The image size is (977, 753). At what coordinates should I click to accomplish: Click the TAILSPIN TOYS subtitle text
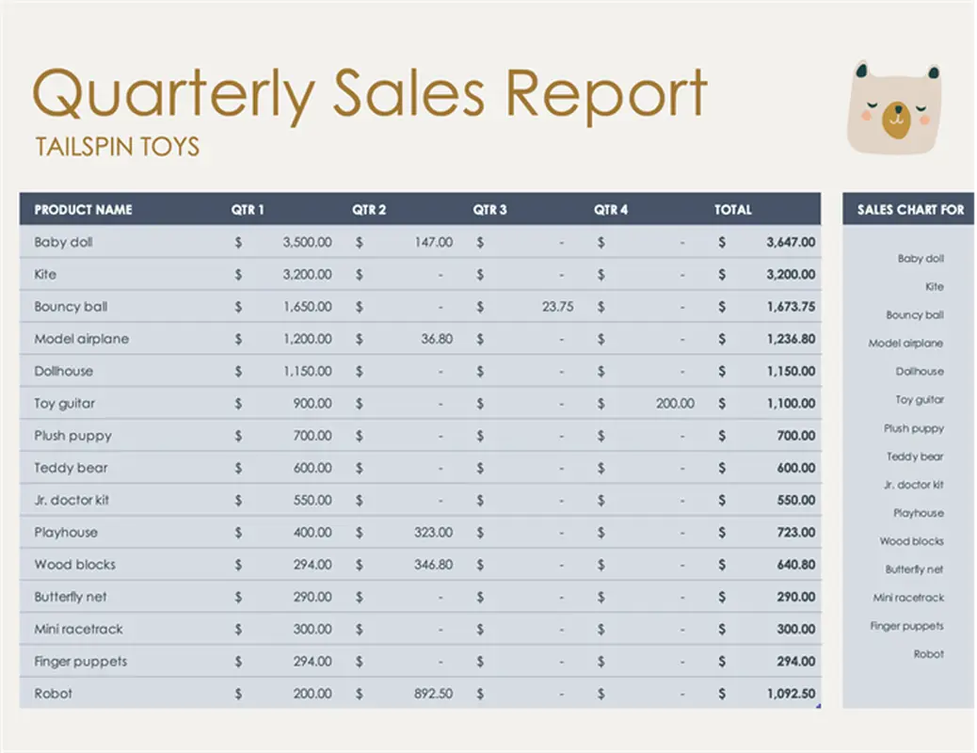(x=117, y=147)
